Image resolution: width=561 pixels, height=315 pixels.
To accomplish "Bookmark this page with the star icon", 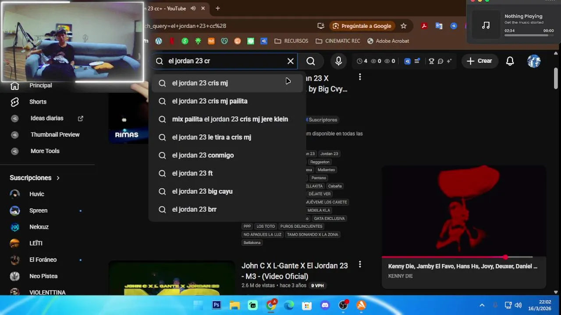I will (404, 26).
